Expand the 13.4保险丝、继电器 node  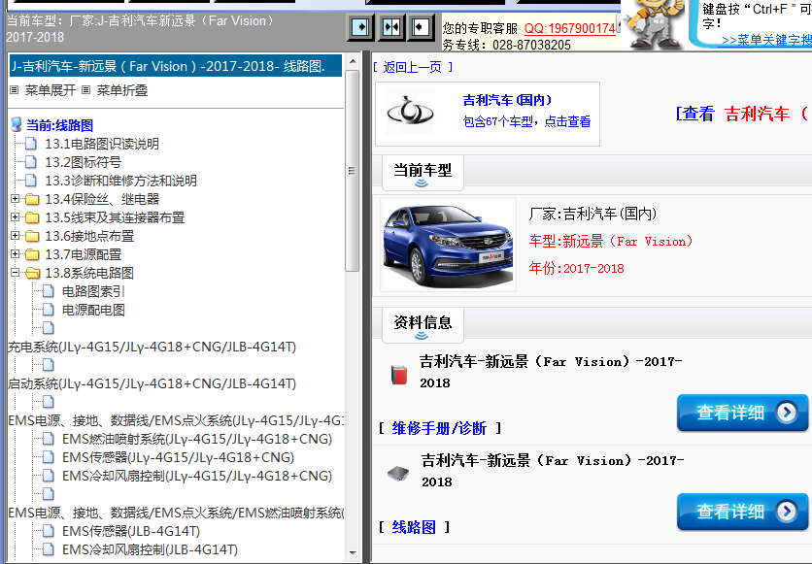click(15, 199)
